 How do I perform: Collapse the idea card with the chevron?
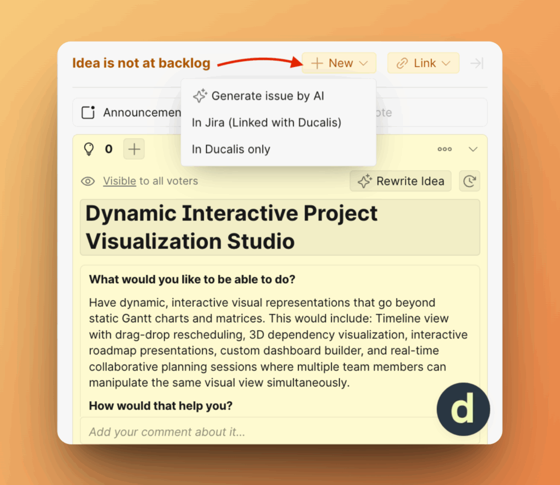[x=473, y=149]
